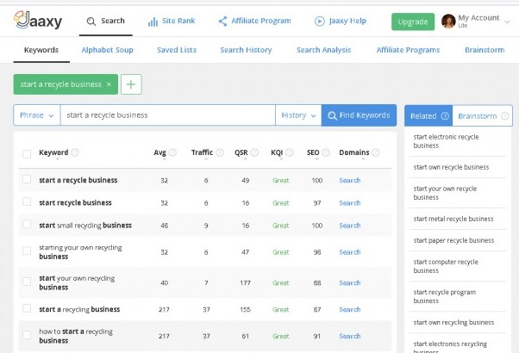
Task: Click Search domains for 'start small recycling business'
Action: click(x=350, y=226)
